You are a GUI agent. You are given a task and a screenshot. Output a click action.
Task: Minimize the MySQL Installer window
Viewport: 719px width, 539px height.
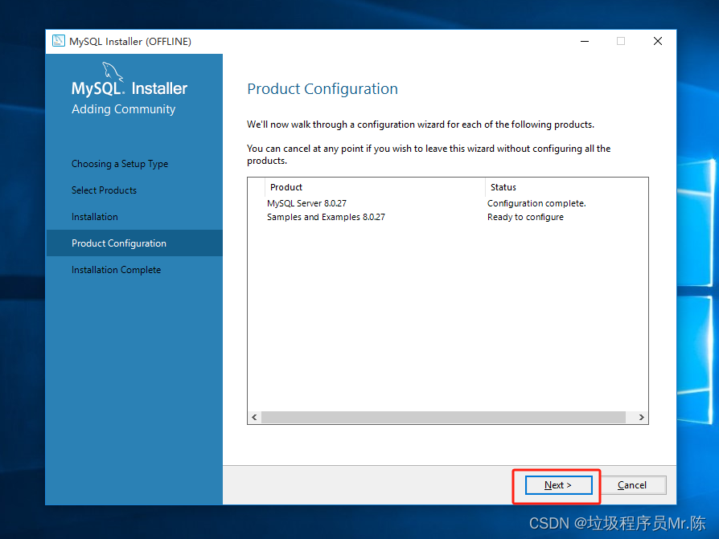point(585,41)
